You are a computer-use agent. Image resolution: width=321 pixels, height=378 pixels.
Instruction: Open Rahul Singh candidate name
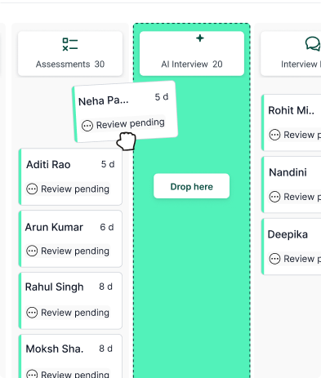click(x=54, y=287)
